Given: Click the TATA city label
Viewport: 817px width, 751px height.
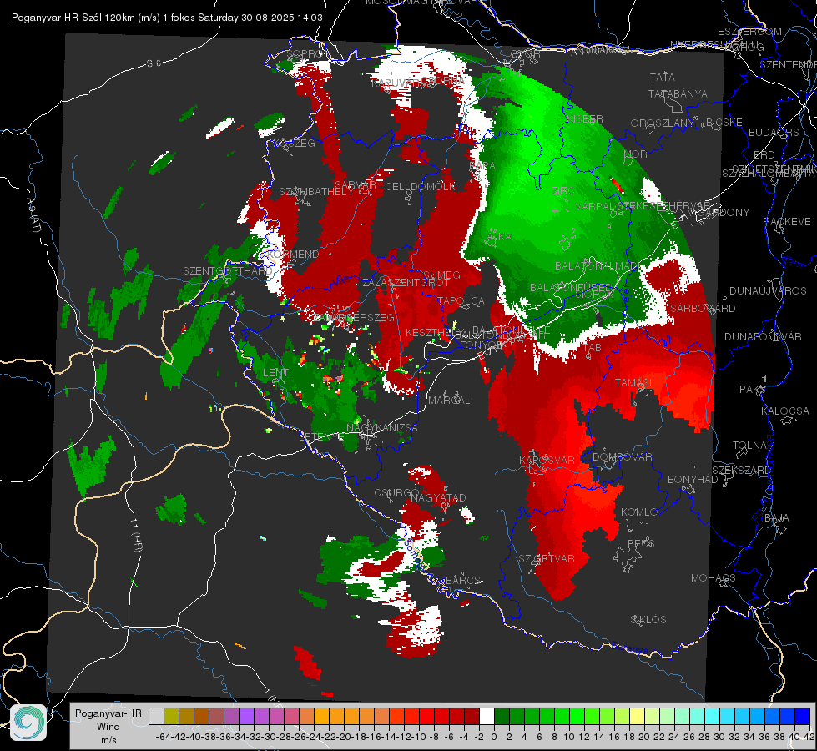Looking at the screenshot, I should [x=663, y=77].
